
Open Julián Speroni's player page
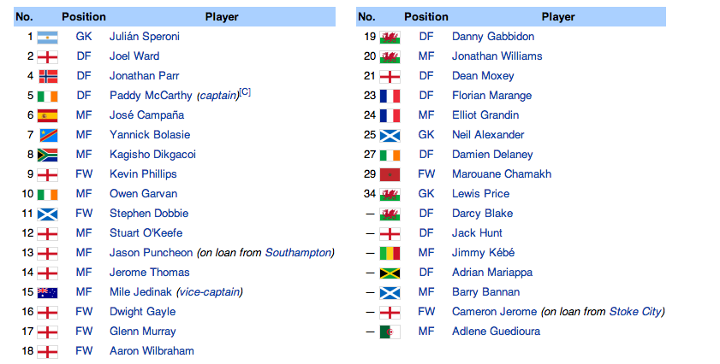click(144, 37)
